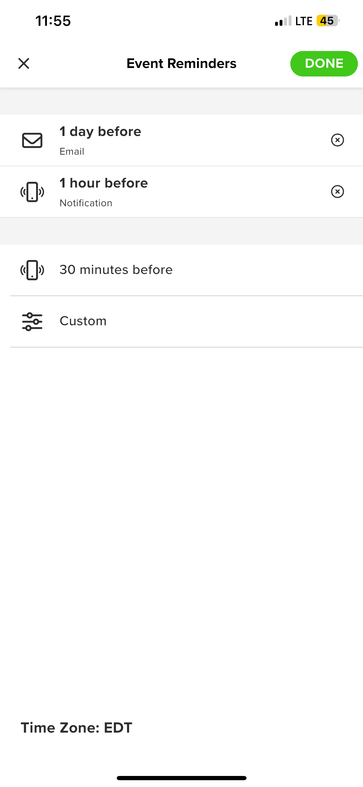
Task: Add the 30 minutes before reminder
Action: point(182,270)
